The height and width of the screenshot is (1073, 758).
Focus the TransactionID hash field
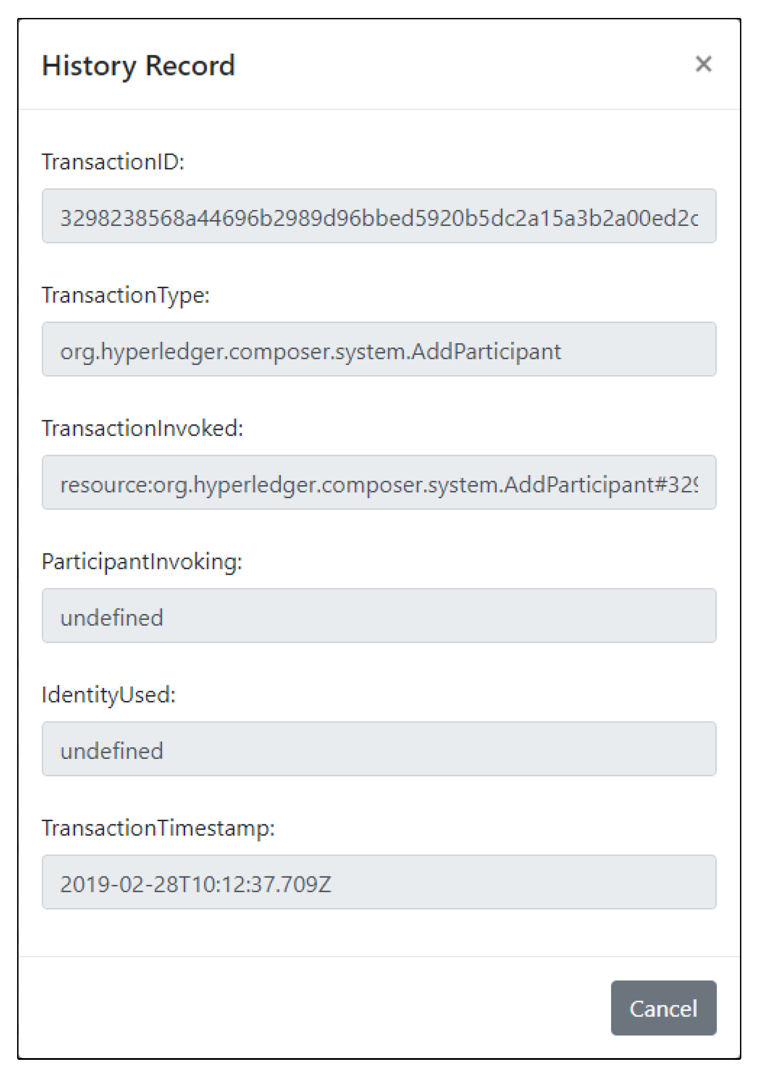pyautogui.click(x=379, y=216)
